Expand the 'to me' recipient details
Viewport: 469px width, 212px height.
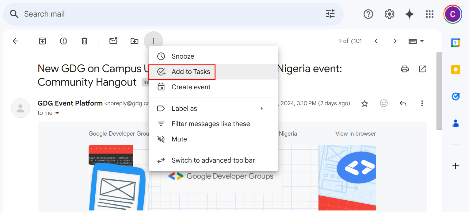57,113
